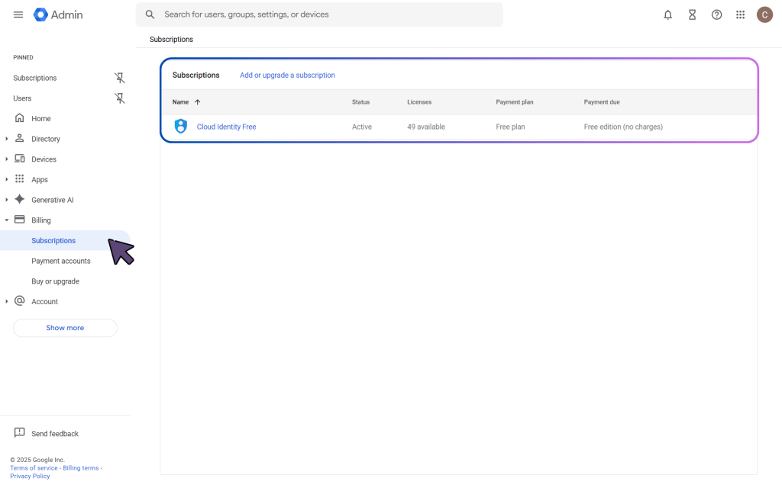782x488 pixels.
Task: Focus the search users and settings field
Action: click(x=319, y=14)
